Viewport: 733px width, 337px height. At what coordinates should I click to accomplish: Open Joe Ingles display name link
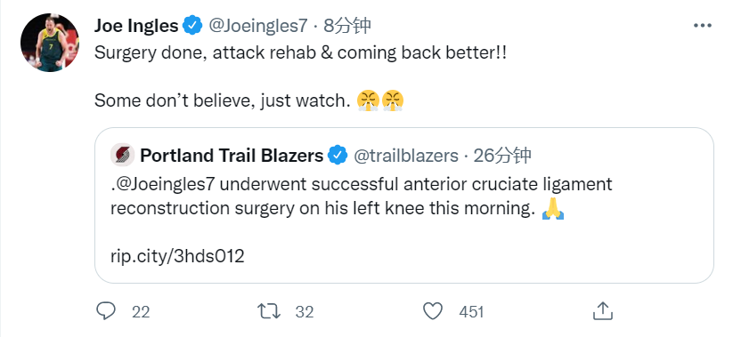click(x=136, y=26)
